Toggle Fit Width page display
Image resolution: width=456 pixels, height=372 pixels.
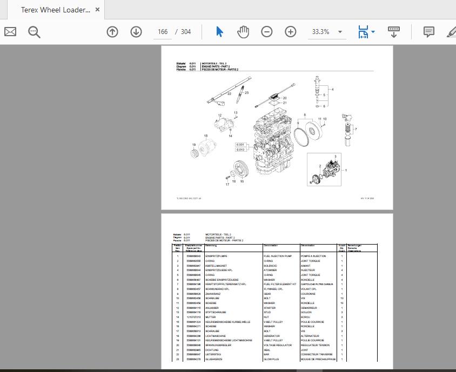pyautogui.click(x=363, y=31)
